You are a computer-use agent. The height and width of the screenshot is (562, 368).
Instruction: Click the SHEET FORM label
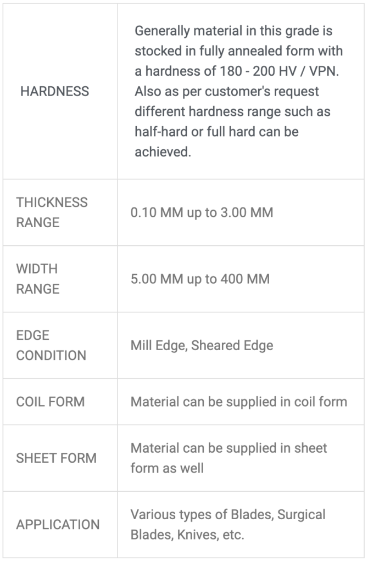point(57,458)
